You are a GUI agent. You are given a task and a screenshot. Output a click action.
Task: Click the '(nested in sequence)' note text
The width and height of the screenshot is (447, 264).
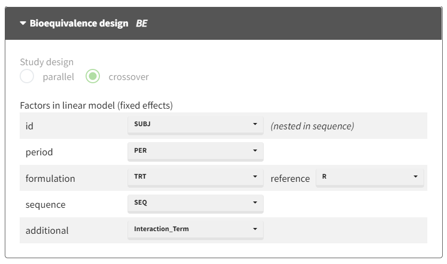click(312, 126)
